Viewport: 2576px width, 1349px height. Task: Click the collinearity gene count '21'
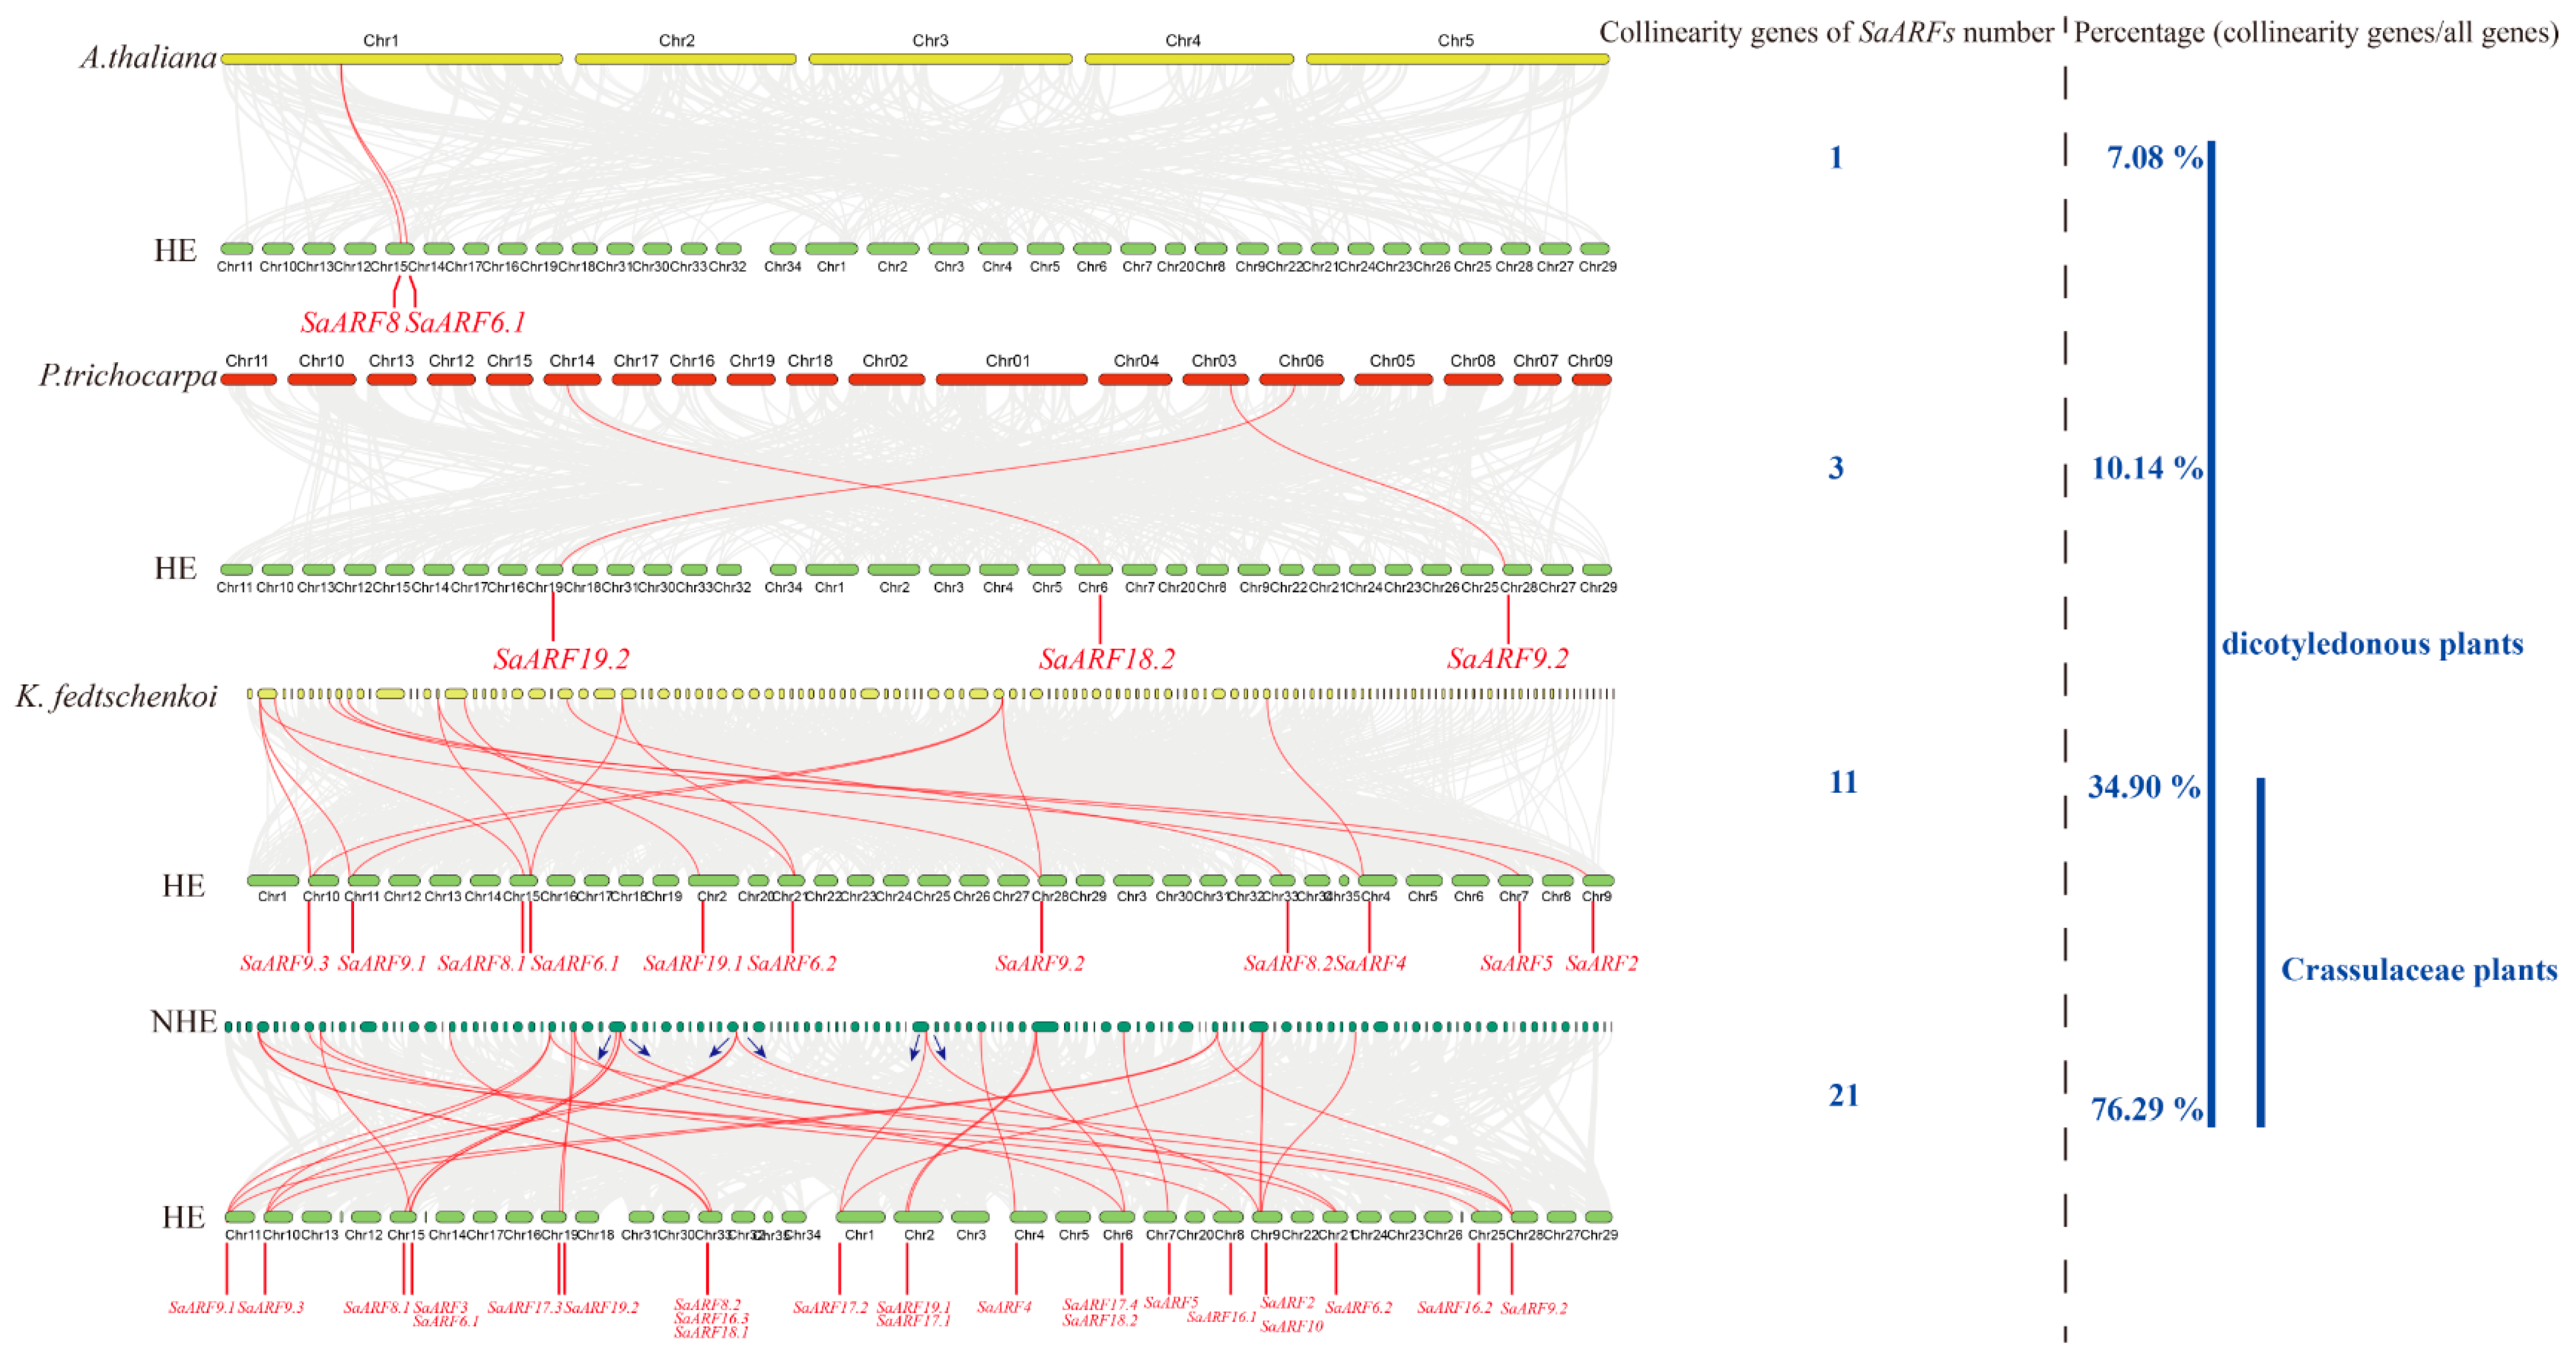pos(1843,1096)
